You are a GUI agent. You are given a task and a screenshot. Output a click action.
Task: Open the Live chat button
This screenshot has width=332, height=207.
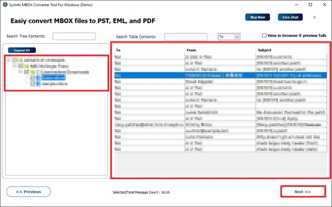[290, 17]
